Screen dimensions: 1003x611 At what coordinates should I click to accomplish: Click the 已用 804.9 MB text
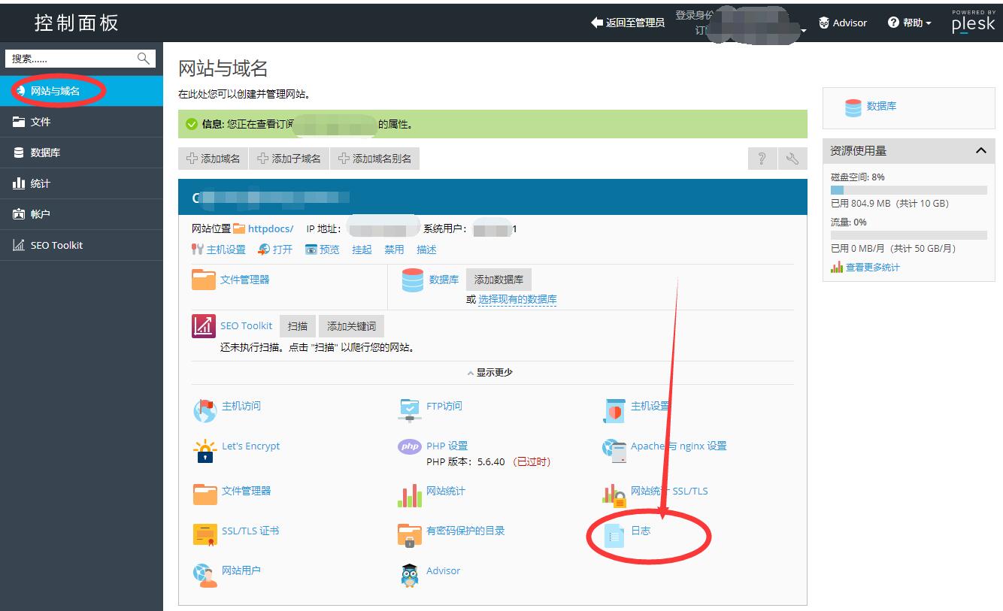point(860,204)
